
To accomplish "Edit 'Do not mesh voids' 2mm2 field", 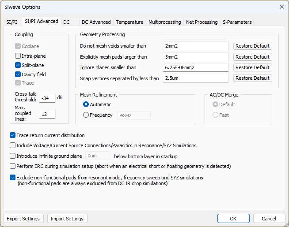I will 196,46.
